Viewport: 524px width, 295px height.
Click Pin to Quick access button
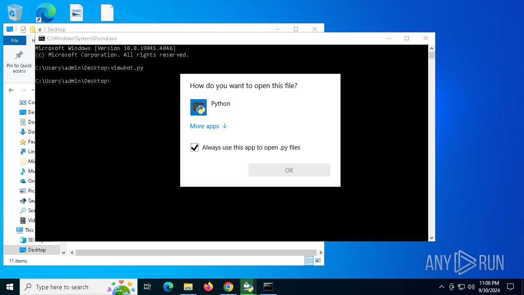(19, 62)
